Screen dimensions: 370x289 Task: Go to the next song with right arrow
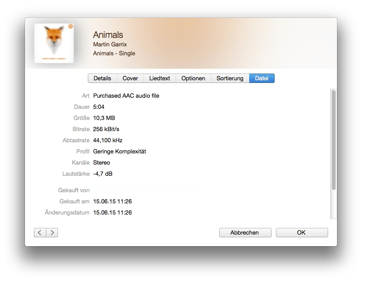click(x=52, y=232)
